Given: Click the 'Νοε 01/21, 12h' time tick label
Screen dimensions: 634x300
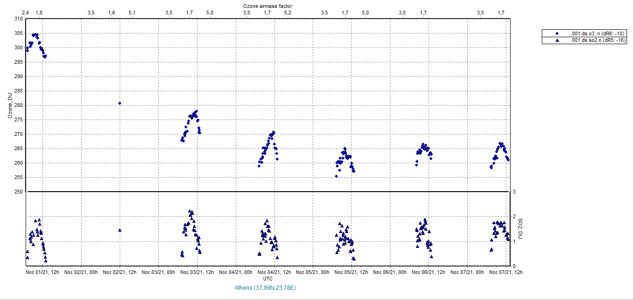Looking at the screenshot, I should click(42, 272).
